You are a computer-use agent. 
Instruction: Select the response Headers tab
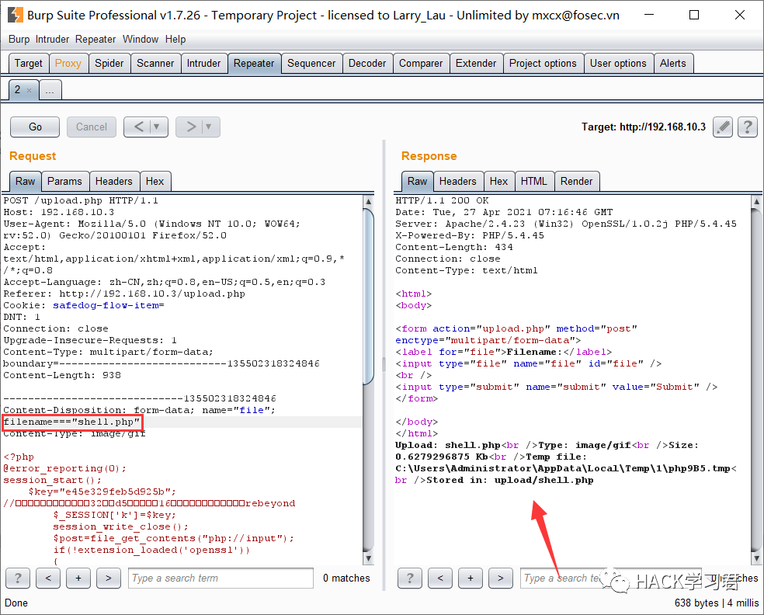(458, 181)
